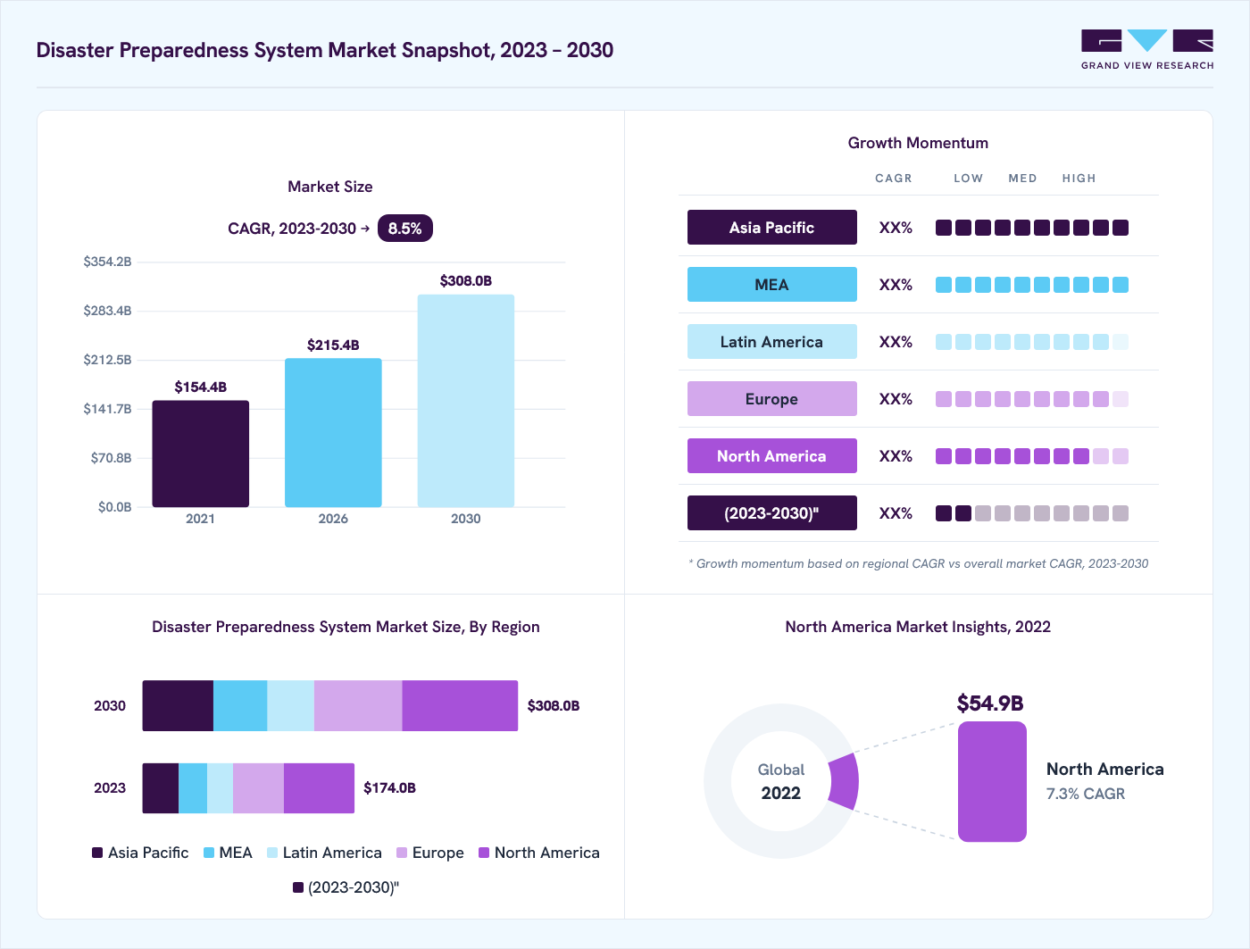
Task: Click the MEA momentum indicator squares
Action: pos(1032,285)
